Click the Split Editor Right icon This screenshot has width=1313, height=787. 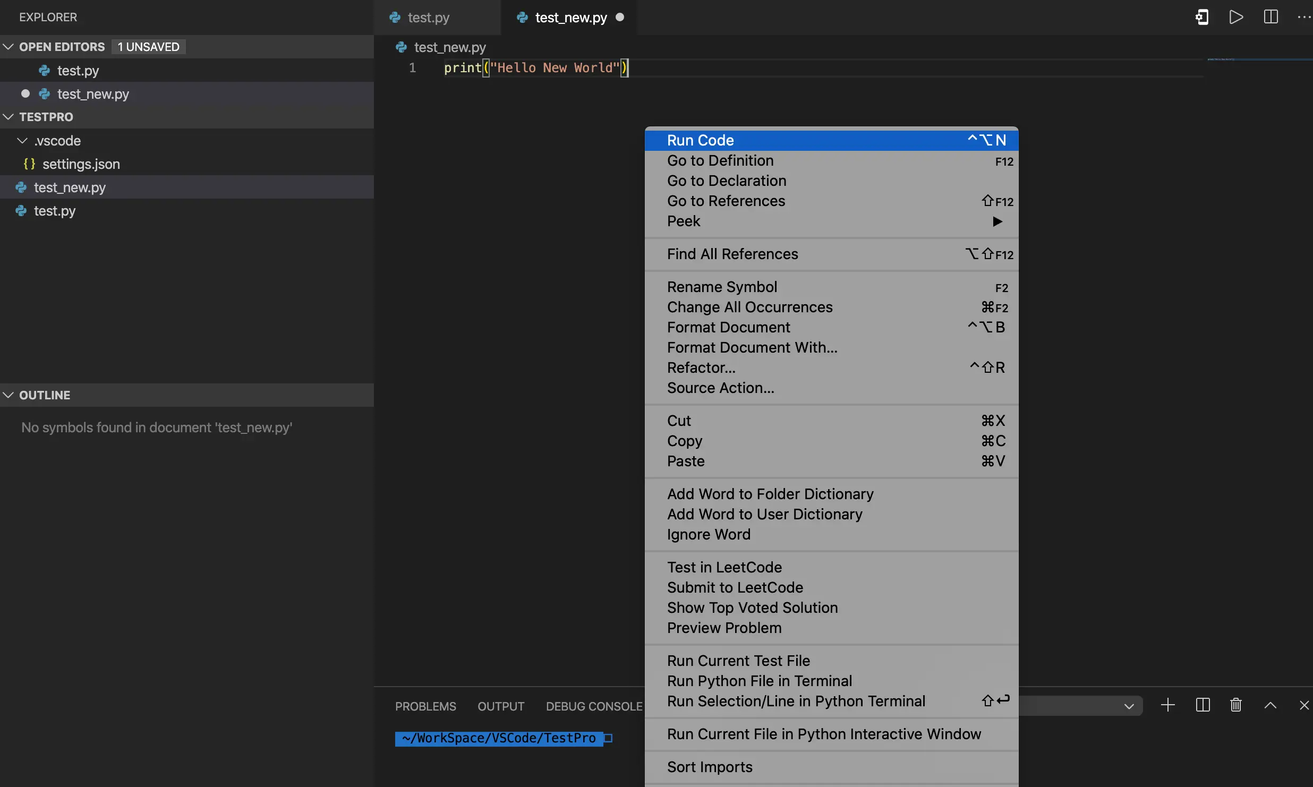1271,17
